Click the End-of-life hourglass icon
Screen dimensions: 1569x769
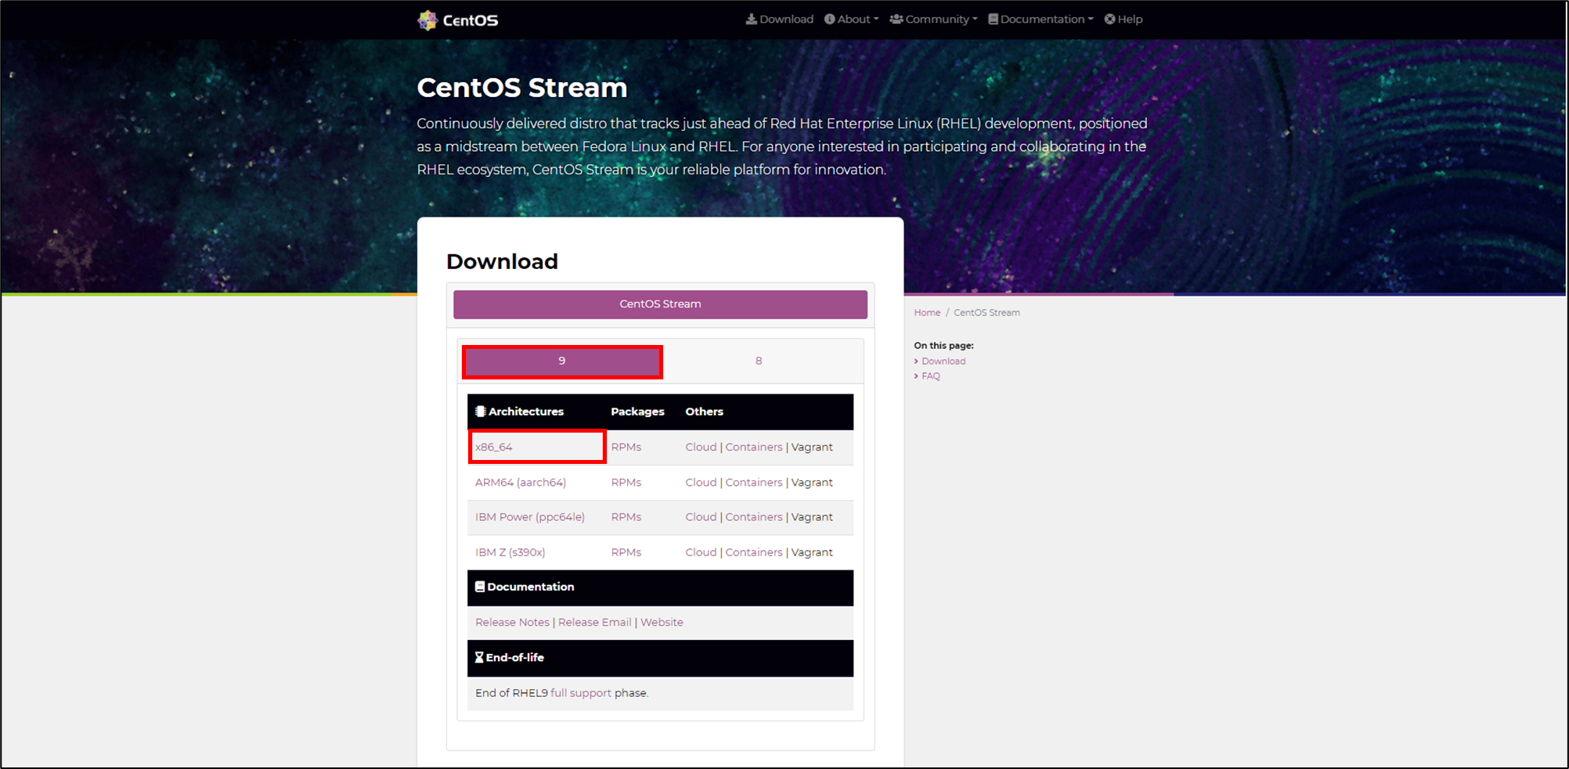[479, 657]
